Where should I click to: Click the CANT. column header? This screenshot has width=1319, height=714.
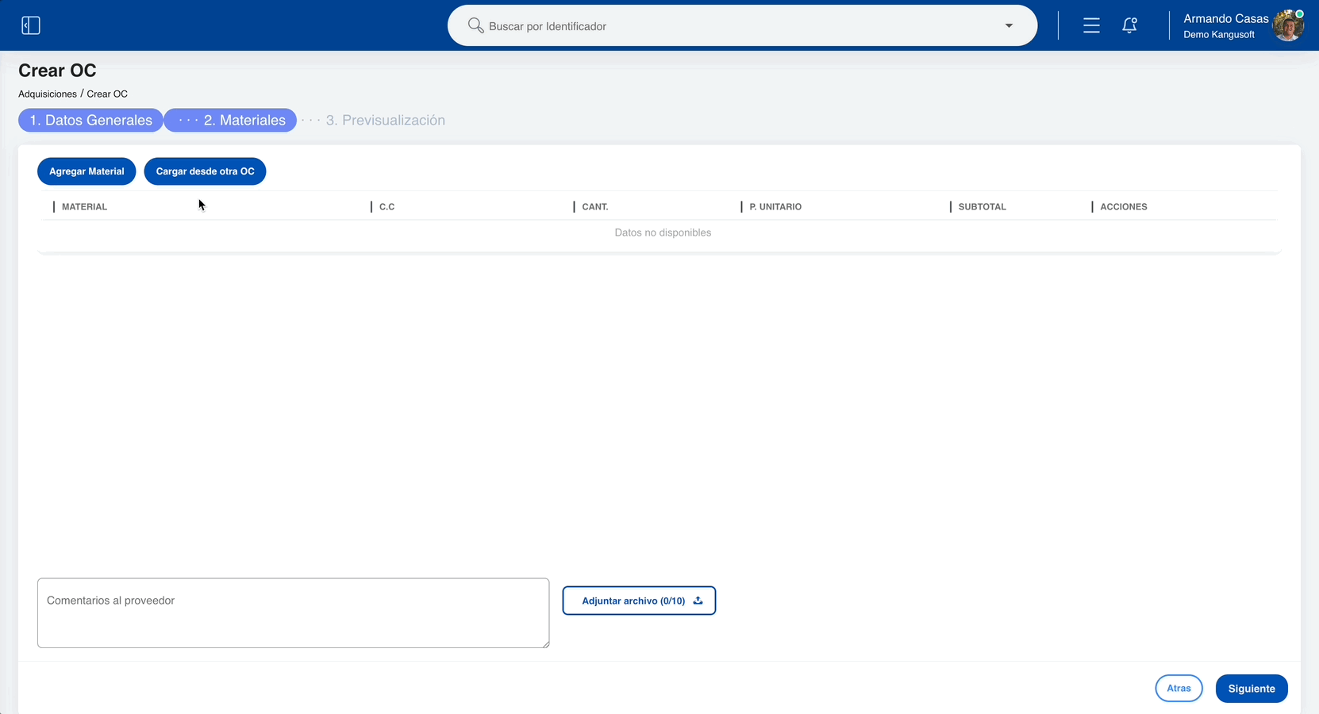point(595,206)
